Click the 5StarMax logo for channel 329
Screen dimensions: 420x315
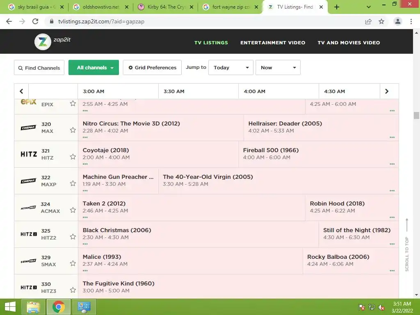coord(28,261)
